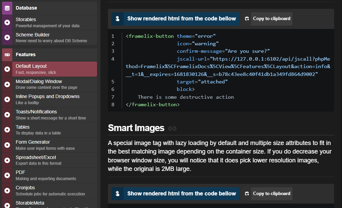Go to Scheme Builder page
The width and height of the screenshot is (342, 208).
[50, 37]
